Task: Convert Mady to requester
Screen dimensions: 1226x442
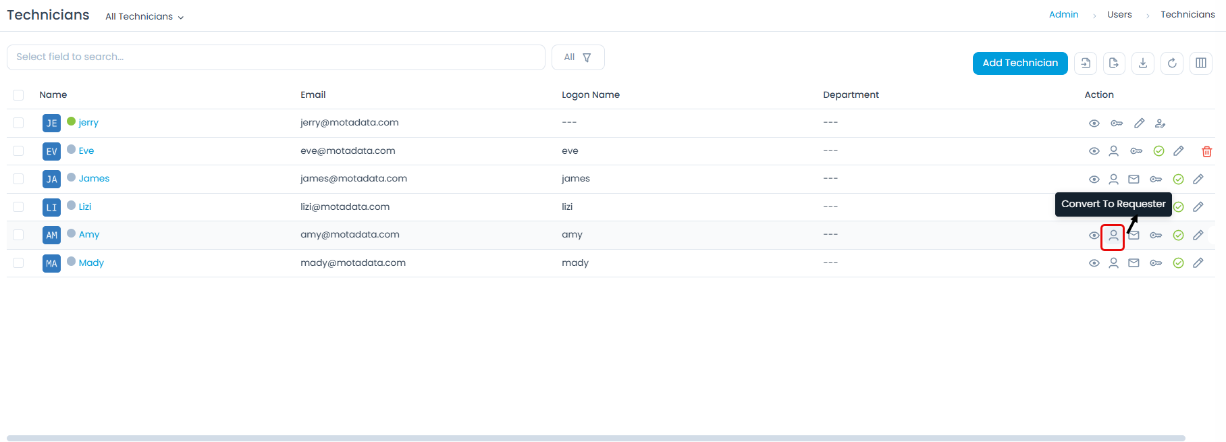Action: click(1114, 263)
